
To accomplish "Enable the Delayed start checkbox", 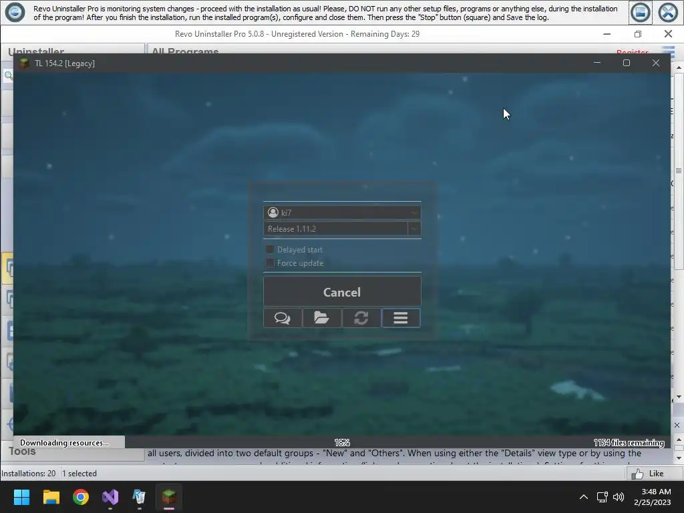I will click(270, 249).
